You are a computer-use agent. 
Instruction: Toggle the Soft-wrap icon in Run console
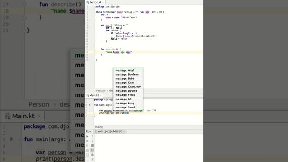[x=92, y=146]
